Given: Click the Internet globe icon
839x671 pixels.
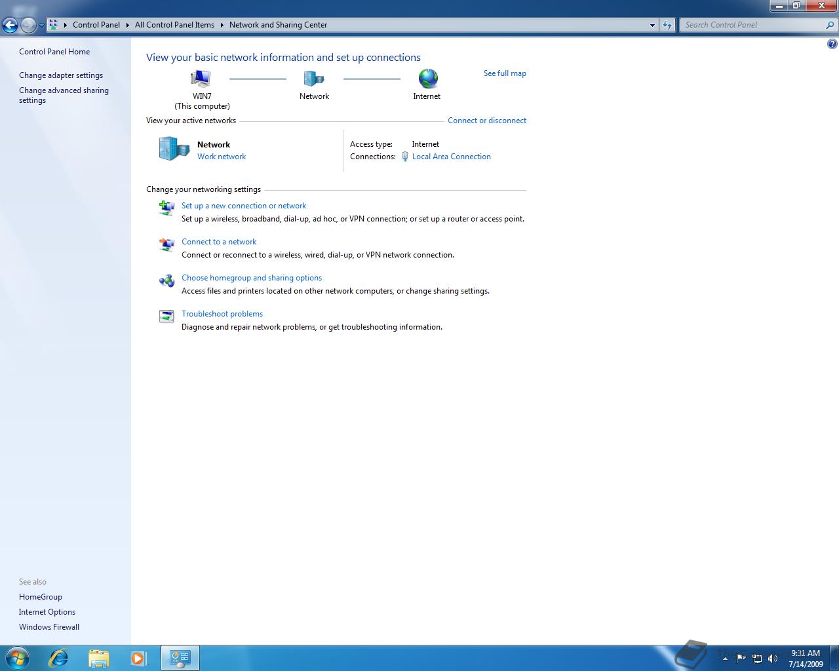Looking at the screenshot, I should 428,79.
